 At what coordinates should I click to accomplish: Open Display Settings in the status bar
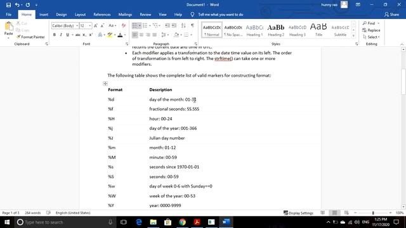298,213
